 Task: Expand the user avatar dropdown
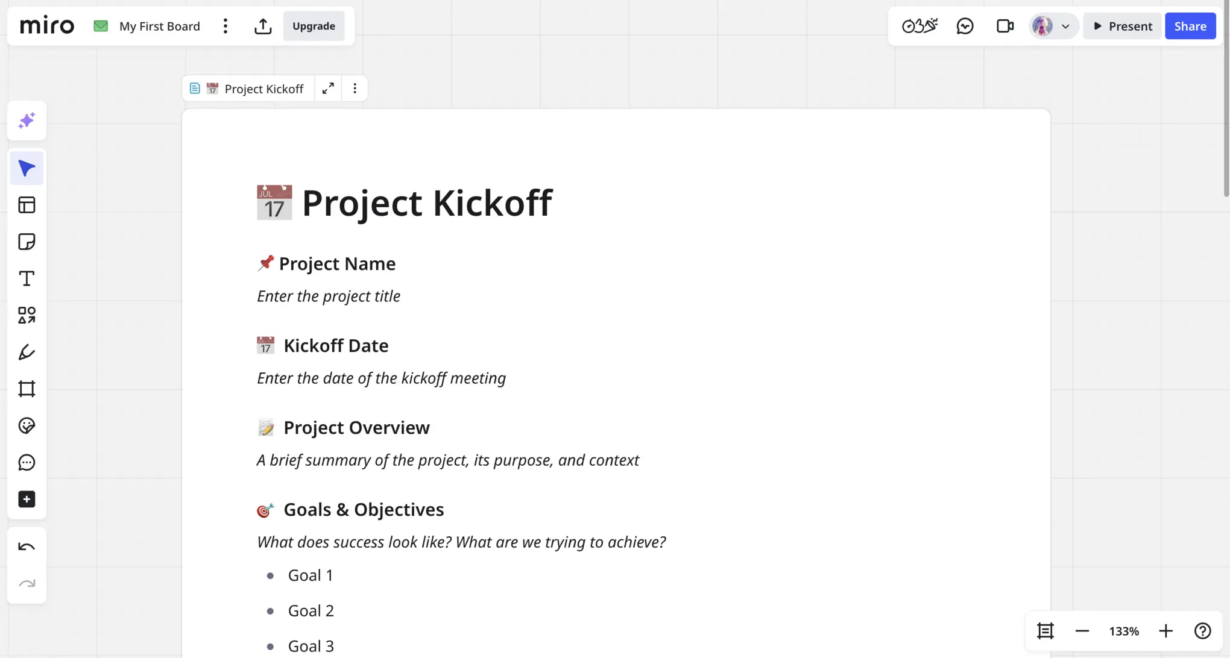point(1065,26)
